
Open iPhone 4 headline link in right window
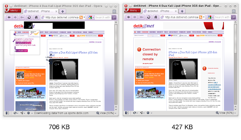[x=193, y=54]
